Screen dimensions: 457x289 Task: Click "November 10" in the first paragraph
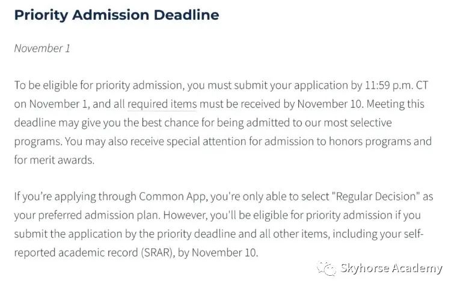click(330, 104)
